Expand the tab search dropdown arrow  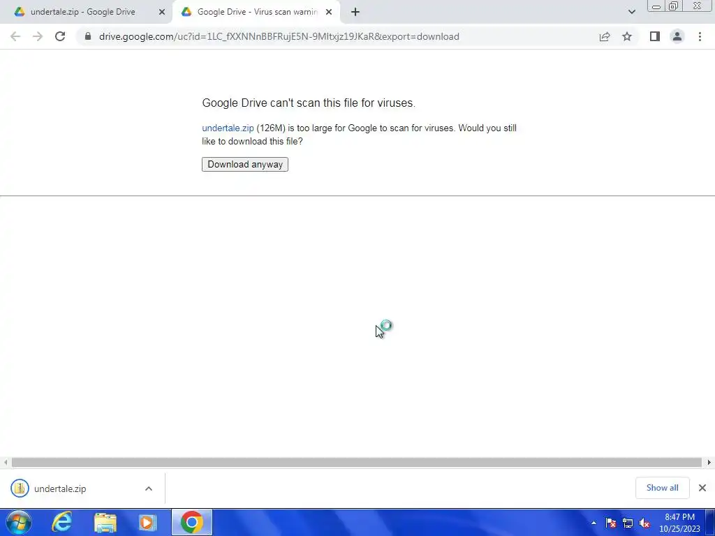tap(631, 12)
